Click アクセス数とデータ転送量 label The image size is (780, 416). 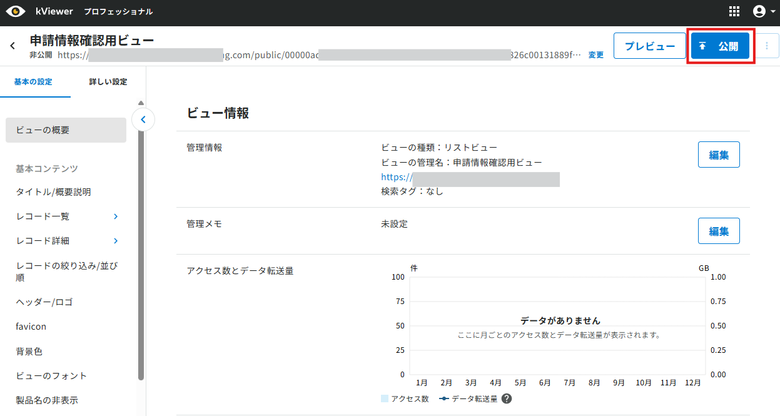240,271
